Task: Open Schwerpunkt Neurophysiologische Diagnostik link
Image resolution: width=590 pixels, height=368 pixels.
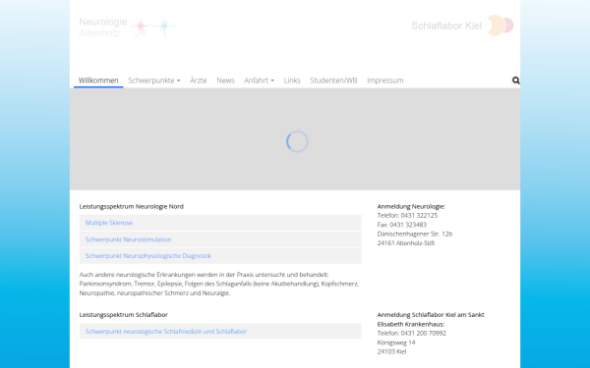Action: (x=148, y=256)
